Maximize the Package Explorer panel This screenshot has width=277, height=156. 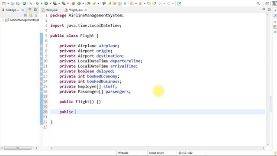pos(35,10)
